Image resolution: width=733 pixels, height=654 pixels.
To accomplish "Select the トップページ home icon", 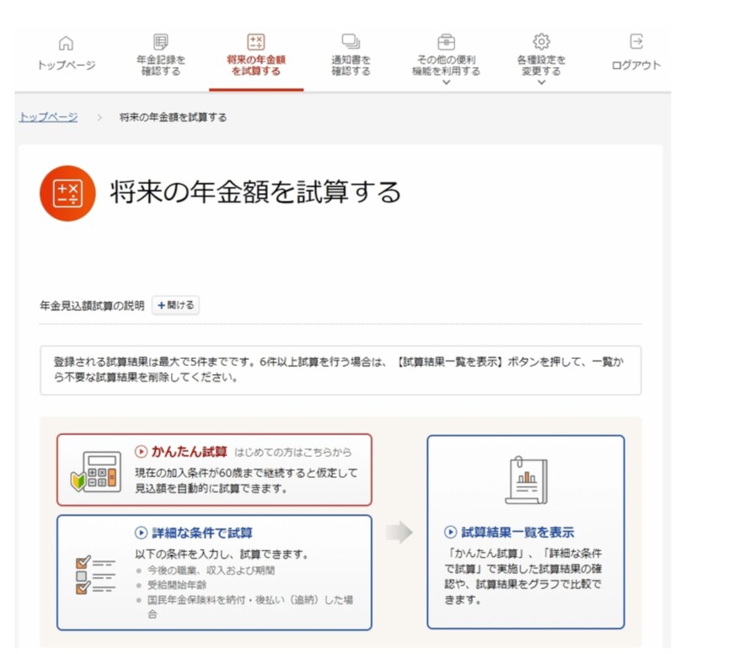I will 65,42.
